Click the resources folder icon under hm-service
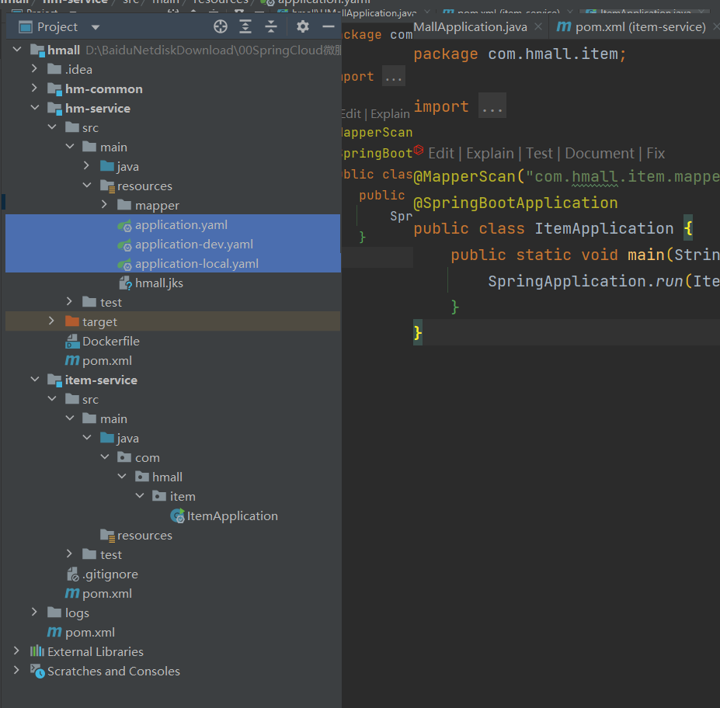The height and width of the screenshot is (708, 720). 107,186
